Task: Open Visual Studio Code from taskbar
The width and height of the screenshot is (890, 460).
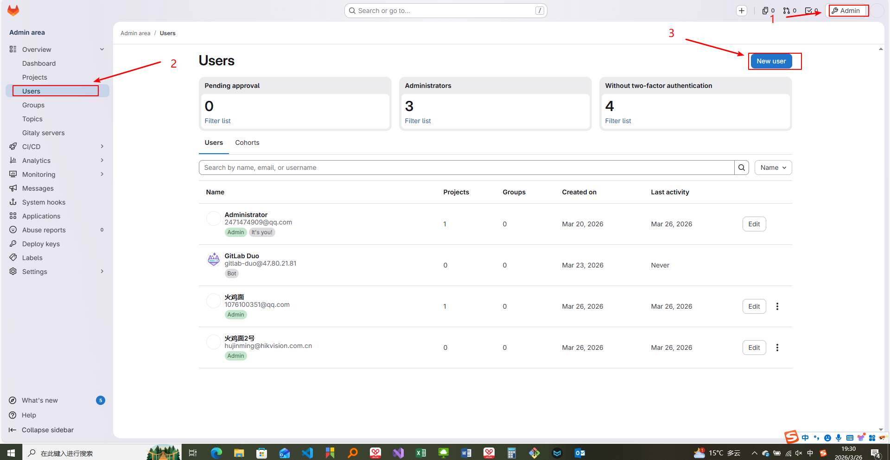Action: pyautogui.click(x=307, y=453)
